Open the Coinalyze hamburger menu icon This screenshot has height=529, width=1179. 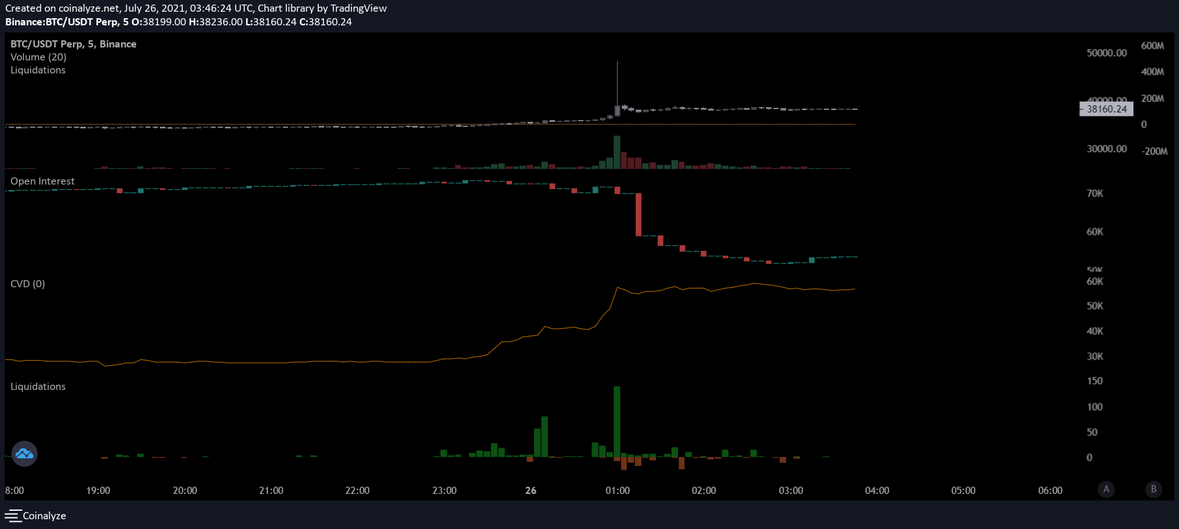tap(13, 516)
